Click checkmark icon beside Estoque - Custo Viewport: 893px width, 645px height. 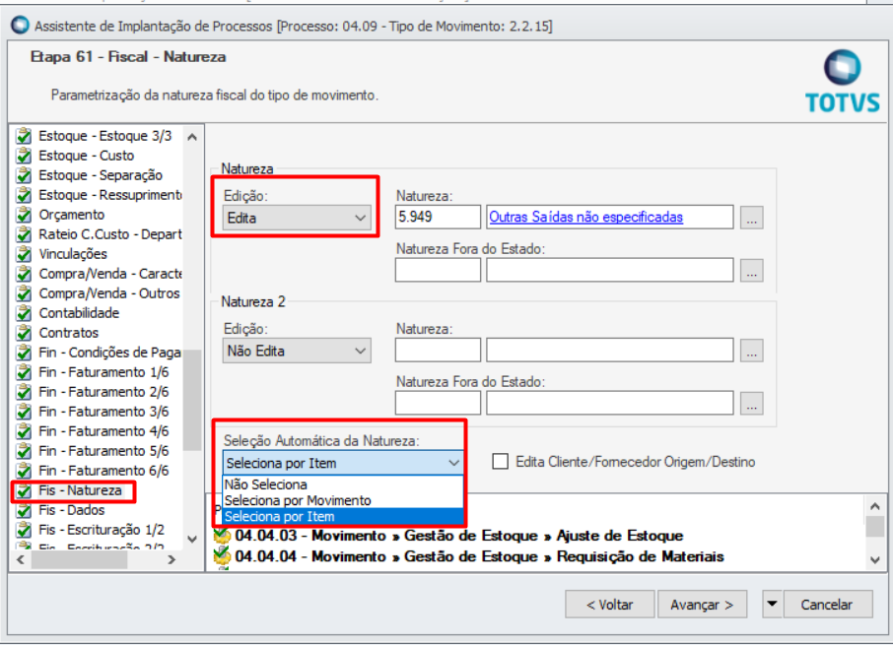tap(24, 156)
